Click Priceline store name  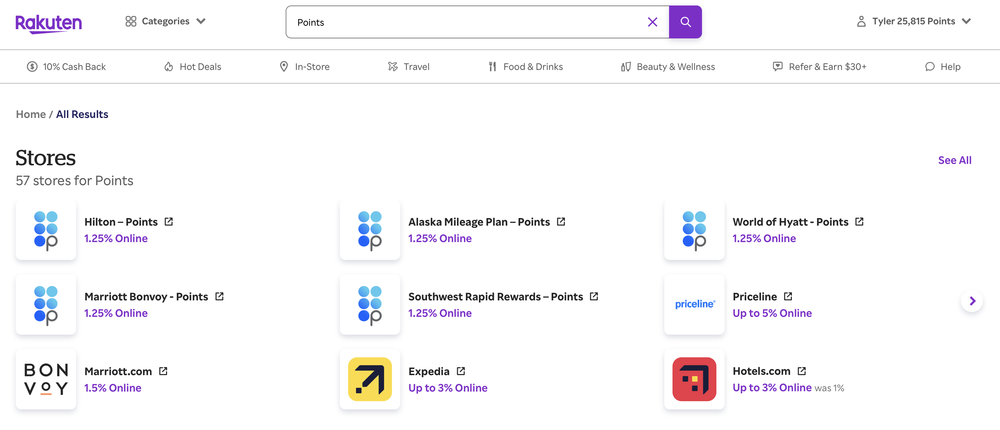click(755, 297)
